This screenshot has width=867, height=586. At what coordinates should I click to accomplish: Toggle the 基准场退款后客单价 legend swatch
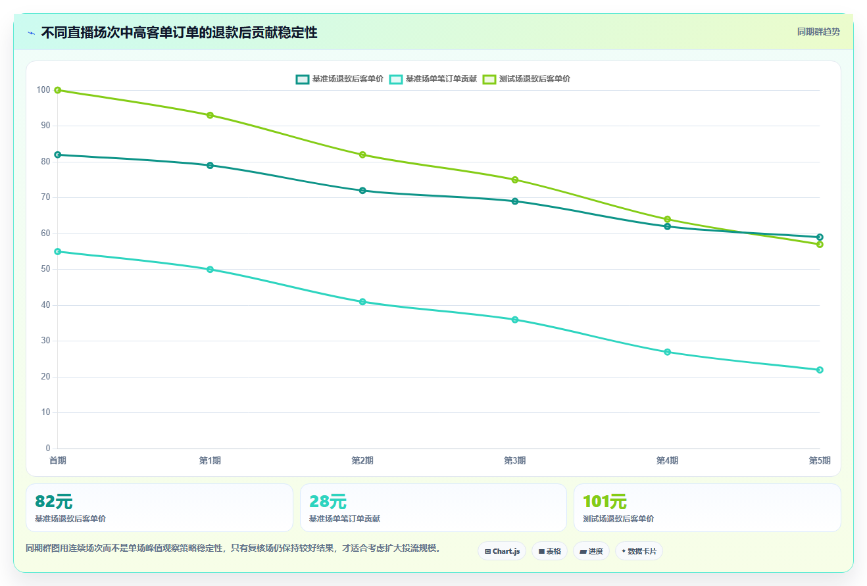click(302, 79)
